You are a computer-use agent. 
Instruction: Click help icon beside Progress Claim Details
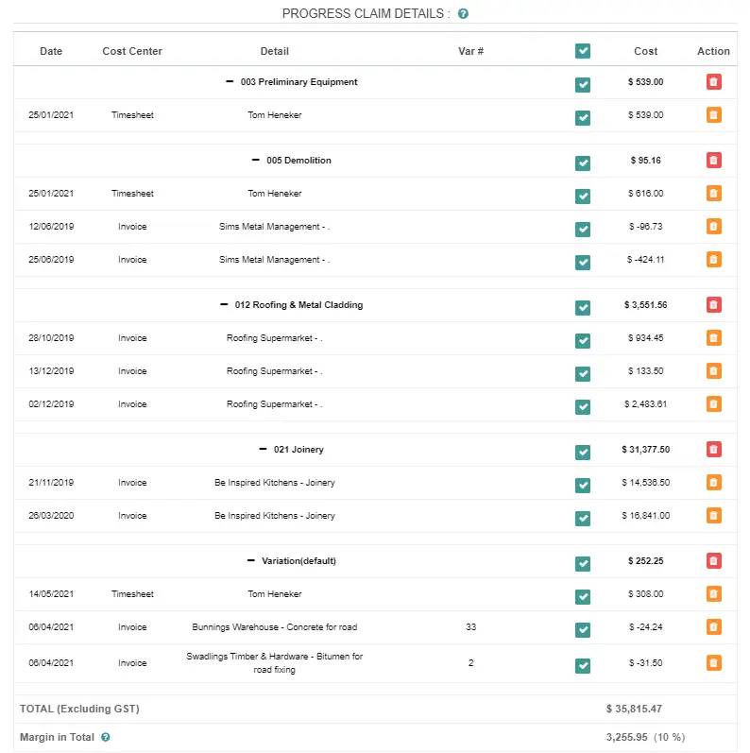pyautogui.click(x=463, y=14)
